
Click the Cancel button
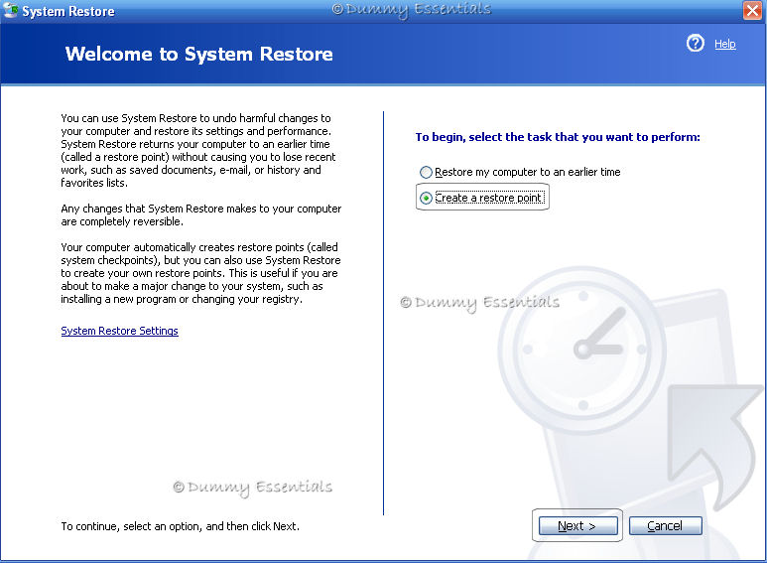pyautogui.click(x=665, y=526)
